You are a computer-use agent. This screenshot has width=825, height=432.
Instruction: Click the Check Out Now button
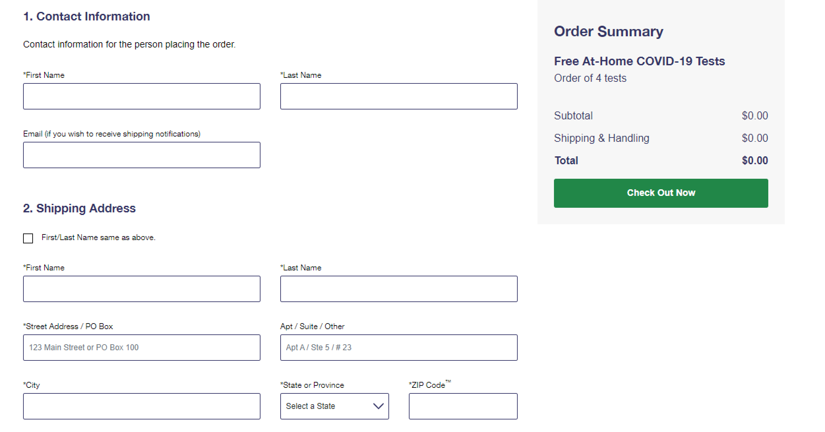click(661, 193)
